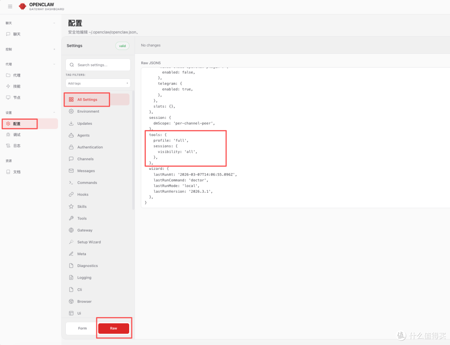Open the 节点 nodes page

point(30,97)
